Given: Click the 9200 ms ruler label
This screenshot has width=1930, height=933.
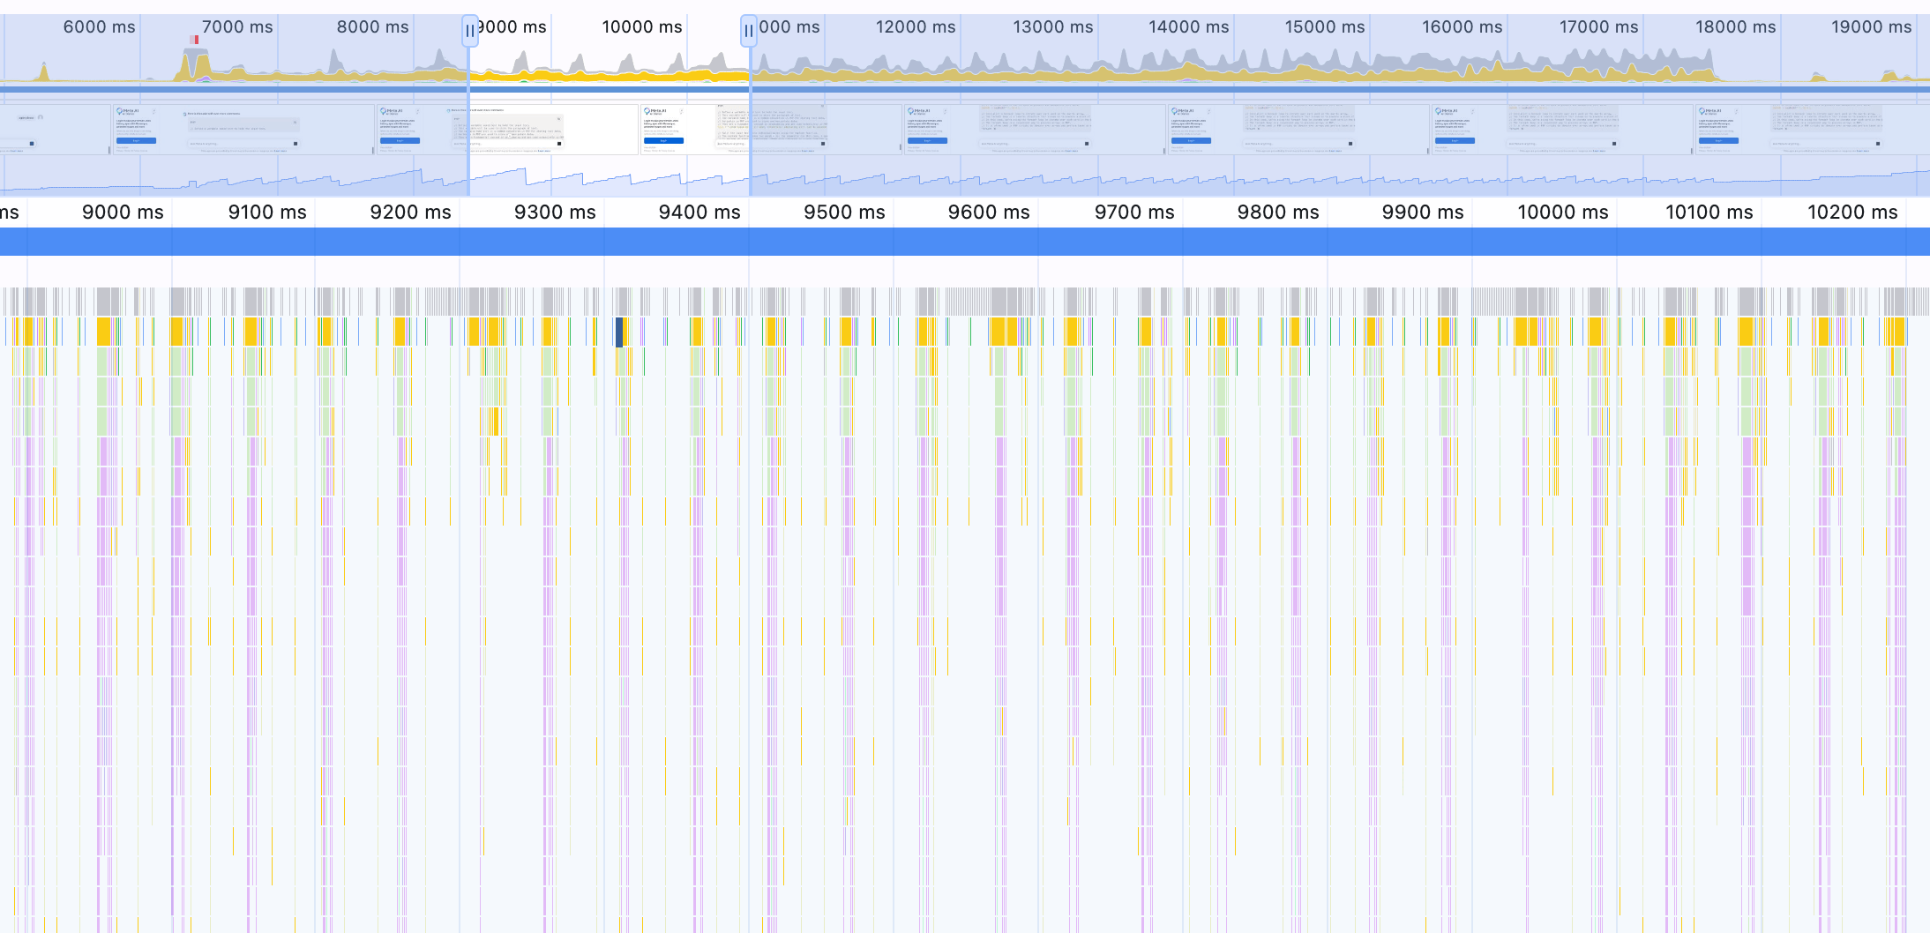Looking at the screenshot, I should (x=411, y=213).
